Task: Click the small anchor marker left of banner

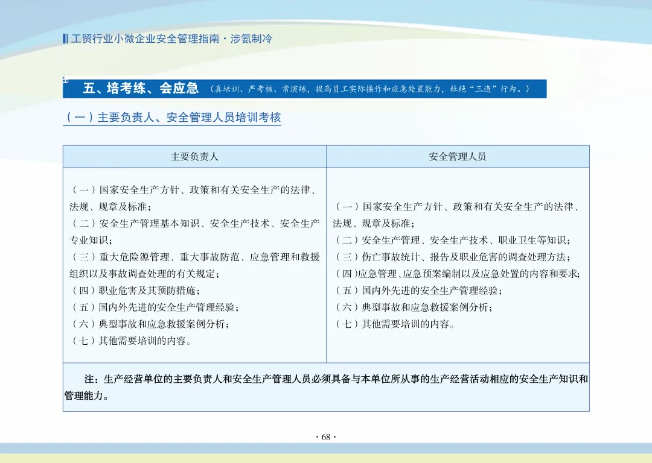Action: point(65,79)
